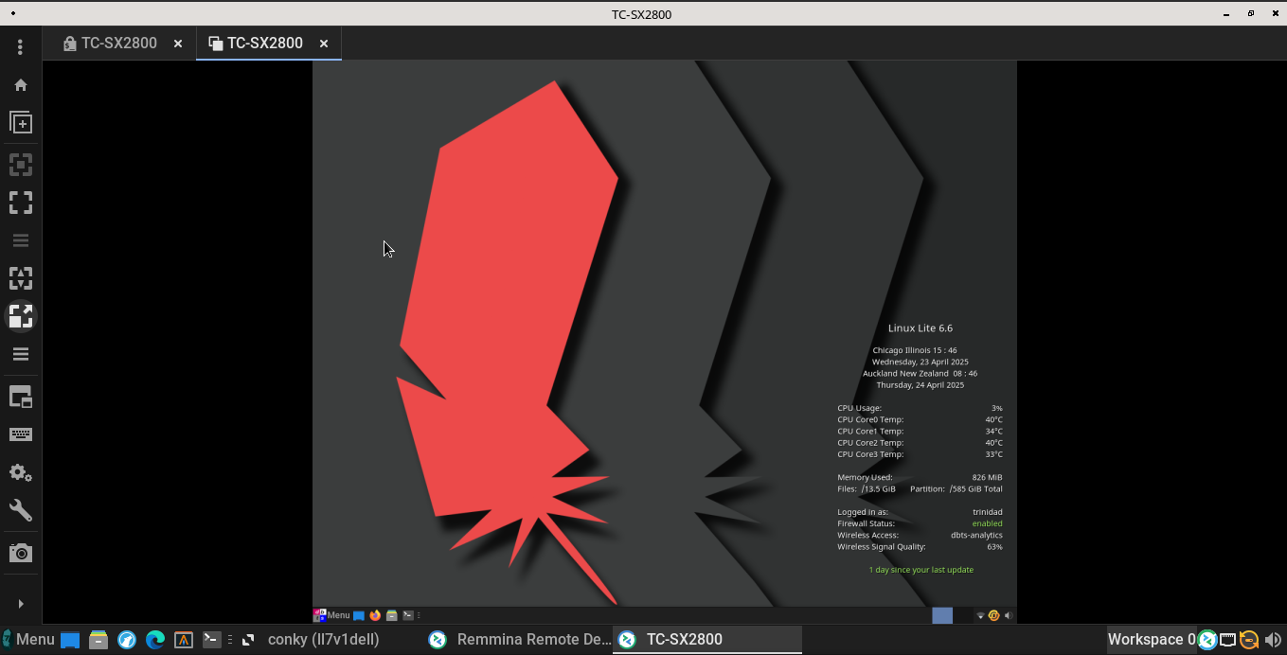Open the local terminal taskbar icon

click(x=212, y=640)
